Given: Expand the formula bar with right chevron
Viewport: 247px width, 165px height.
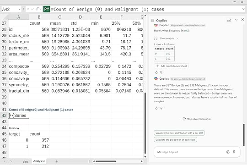Looking at the screenshot, I should click(x=243, y=9).
